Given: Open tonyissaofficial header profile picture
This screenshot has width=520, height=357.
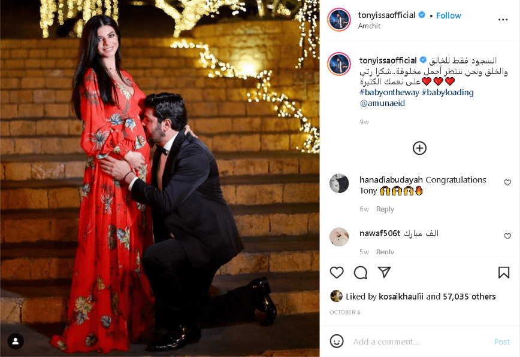Looking at the screenshot, I should coord(339,20).
